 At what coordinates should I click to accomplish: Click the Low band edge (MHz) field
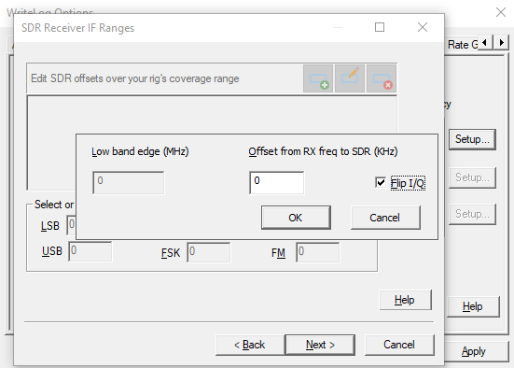coord(129,182)
